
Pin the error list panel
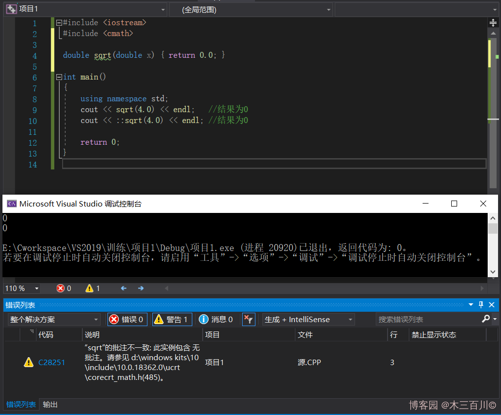(481, 305)
